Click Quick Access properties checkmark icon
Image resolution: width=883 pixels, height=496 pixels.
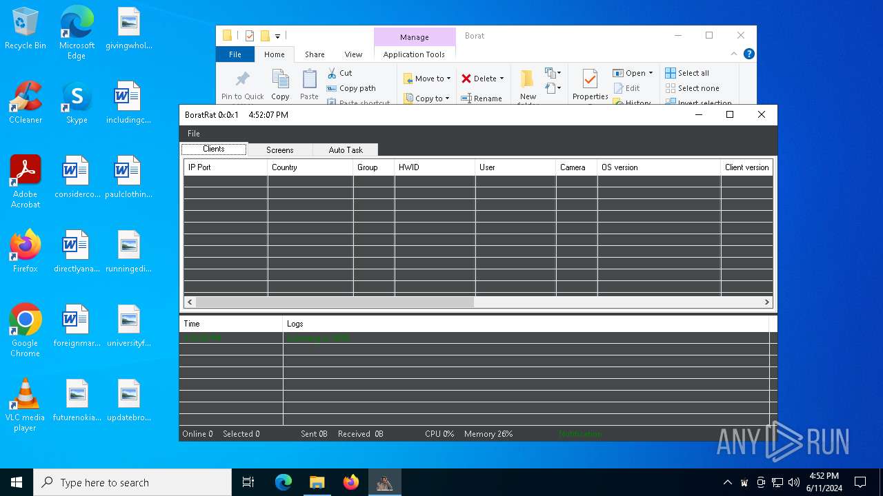coord(250,36)
